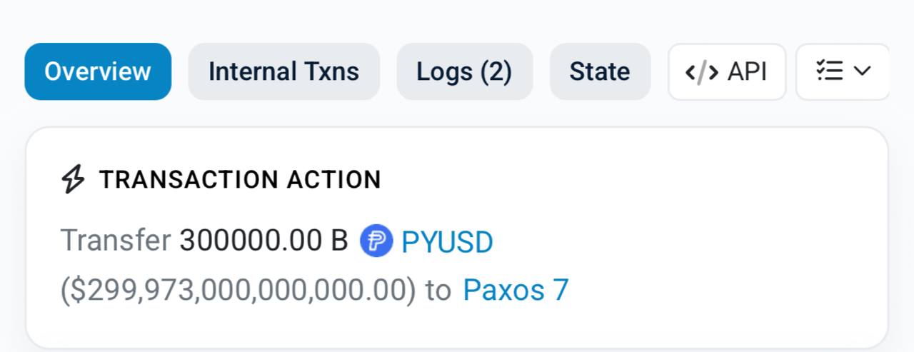The width and height of the screenshot is (914, 352).
Task: Click the word "to" before Paxos 7
Action: [x=438, y=291]
